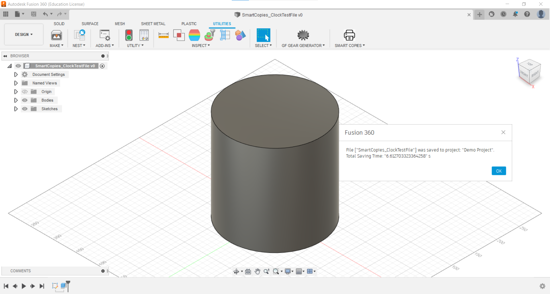Viewport: 550px width, 294px height.
Task: Open the DESIGN workspace dropdown
Action: [x=24, y=34]
